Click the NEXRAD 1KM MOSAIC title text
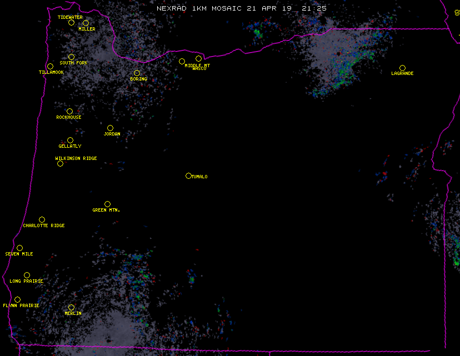 198,8
